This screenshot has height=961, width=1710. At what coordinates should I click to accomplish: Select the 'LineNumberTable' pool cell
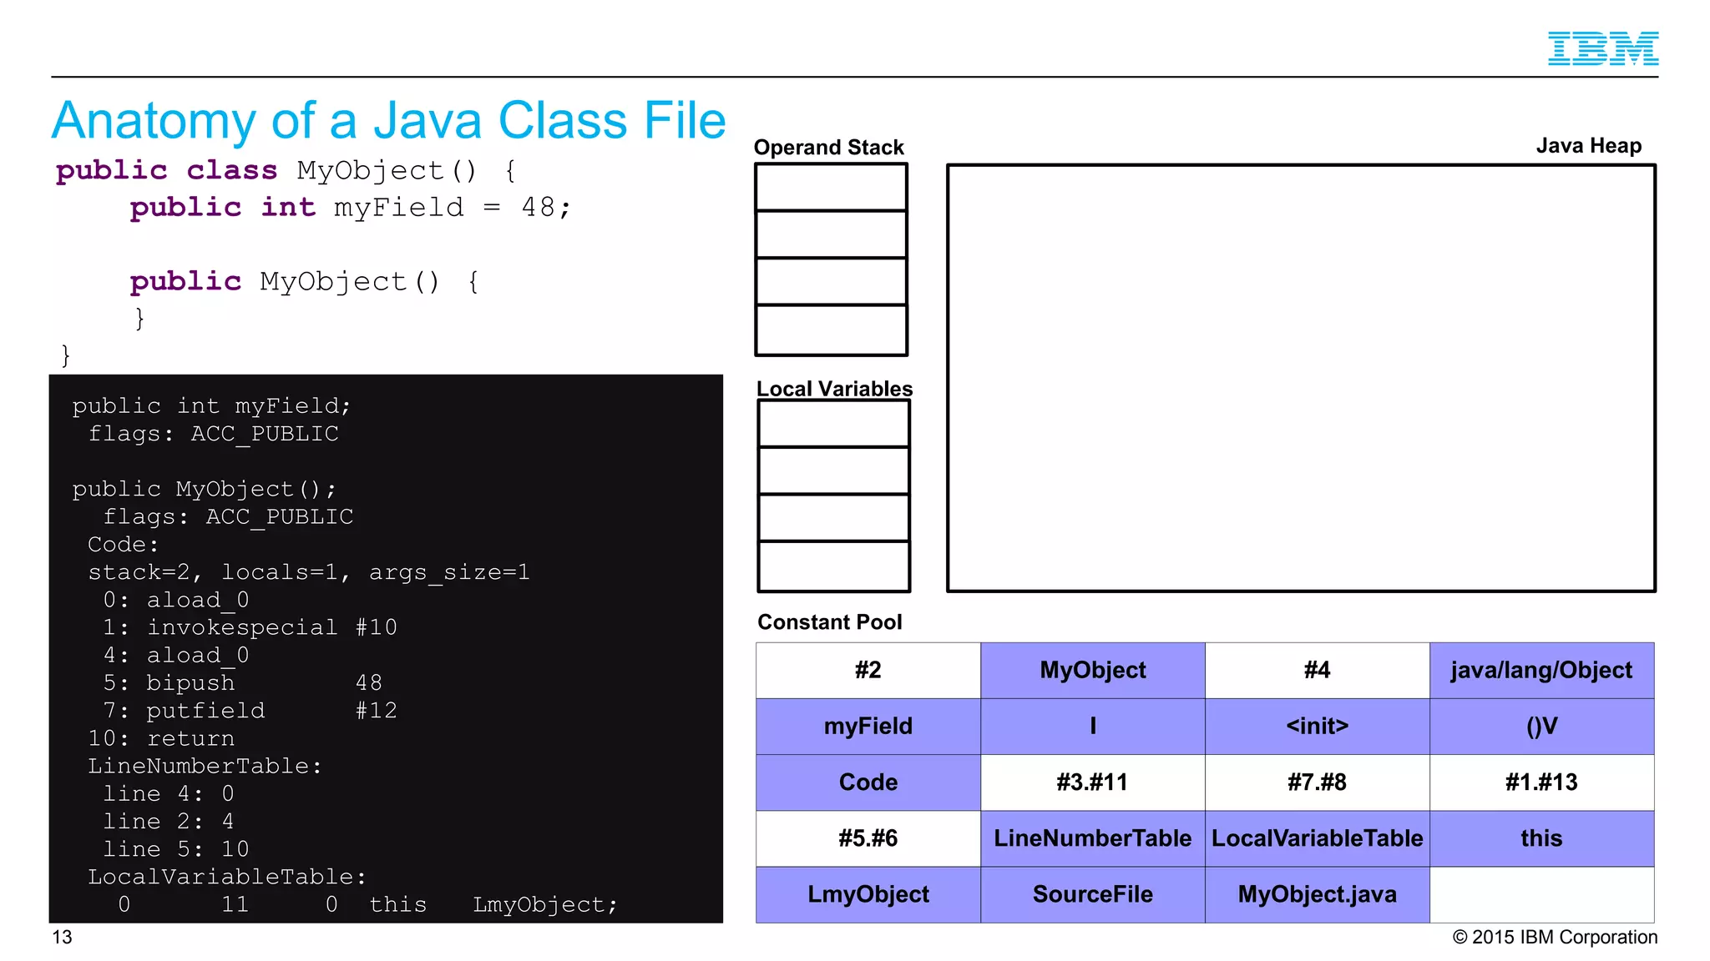coord(1093,838)
